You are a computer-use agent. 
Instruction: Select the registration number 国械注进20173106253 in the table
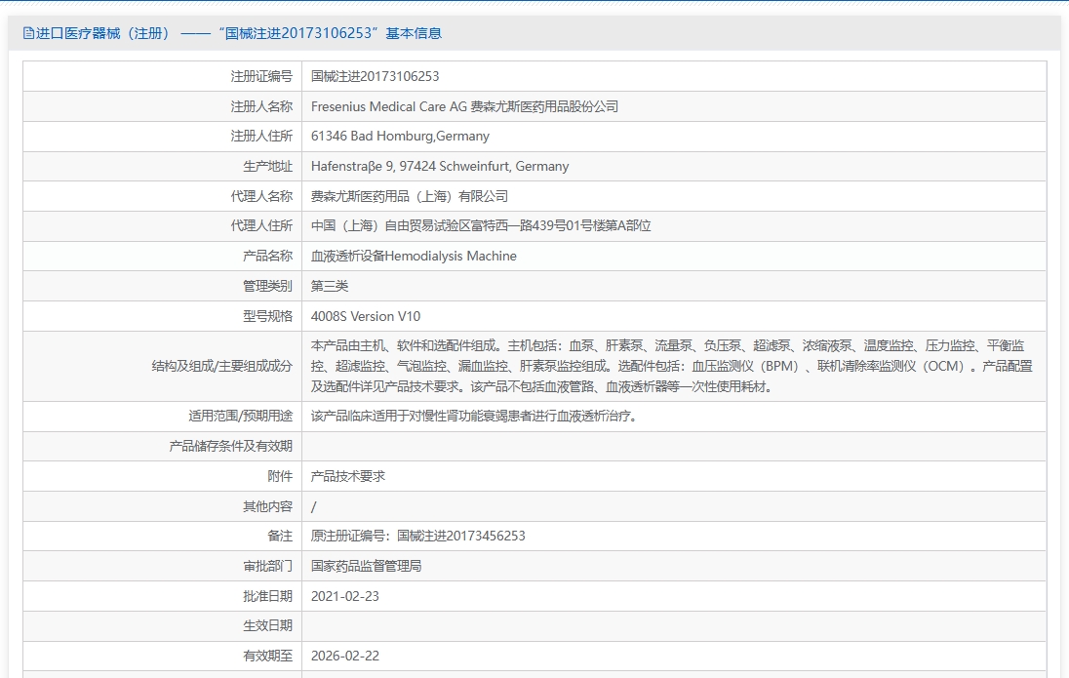(x=375, y=76)
